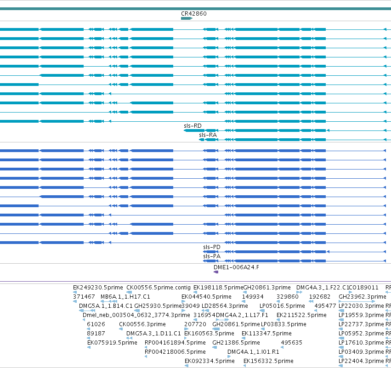Select DMG4A1_1.I01.R1 EST label
The height and width of the screenshot is (368, 391).
coord(253,352)
